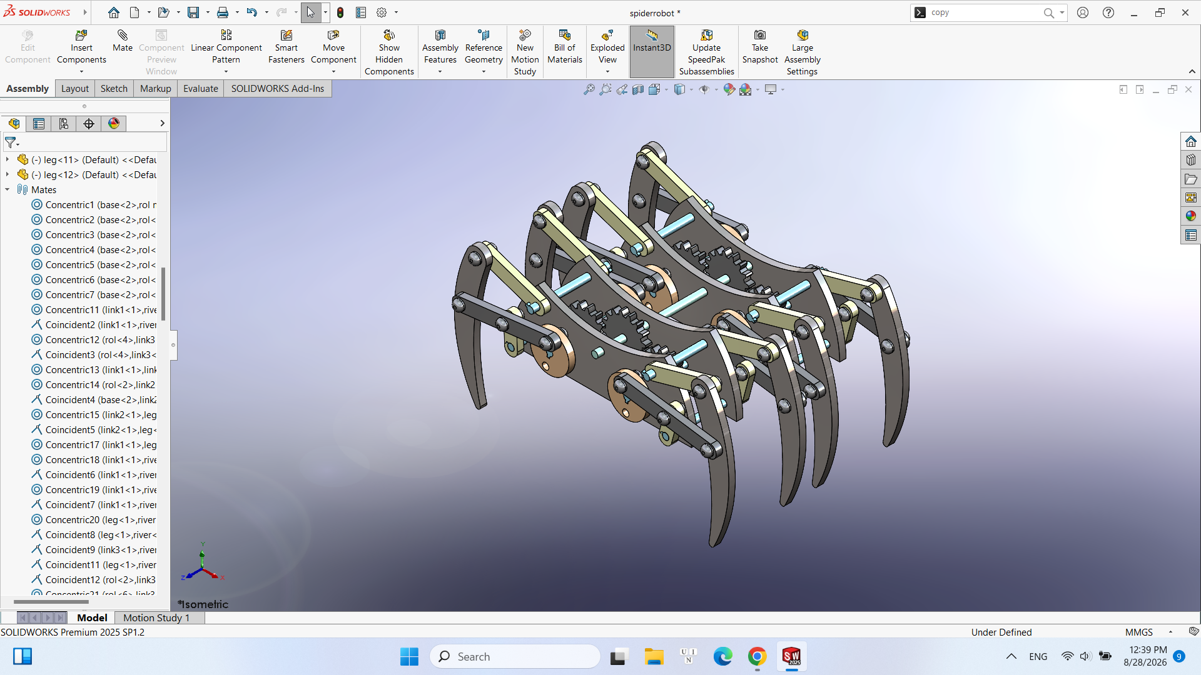
Task: Click the Home icon in the top toolbar
Action: coord(113,12)
